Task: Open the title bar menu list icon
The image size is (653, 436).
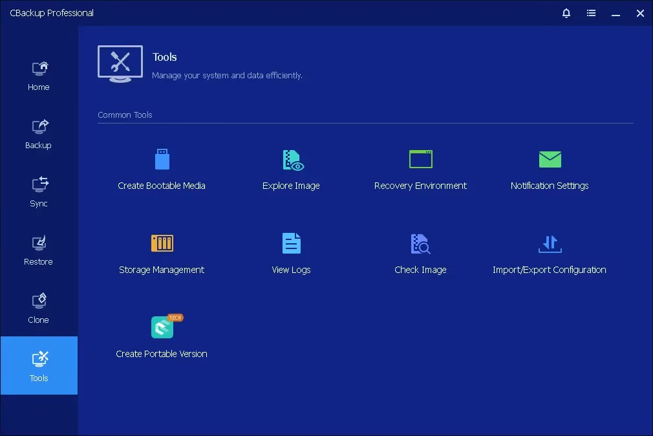Action: [591, 13]
